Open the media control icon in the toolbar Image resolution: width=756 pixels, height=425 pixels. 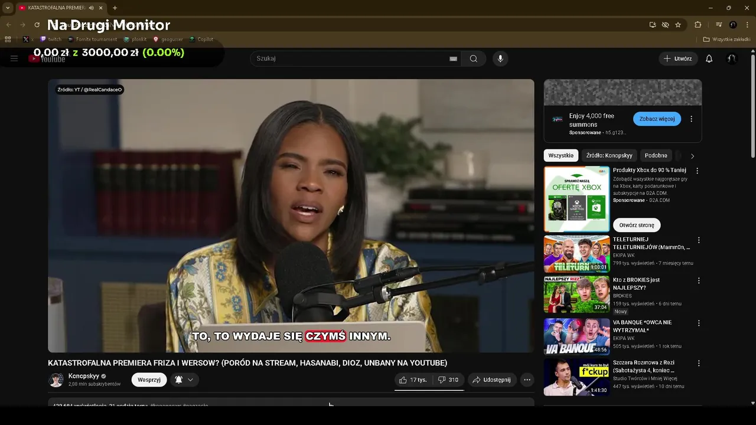click(719, 25)
